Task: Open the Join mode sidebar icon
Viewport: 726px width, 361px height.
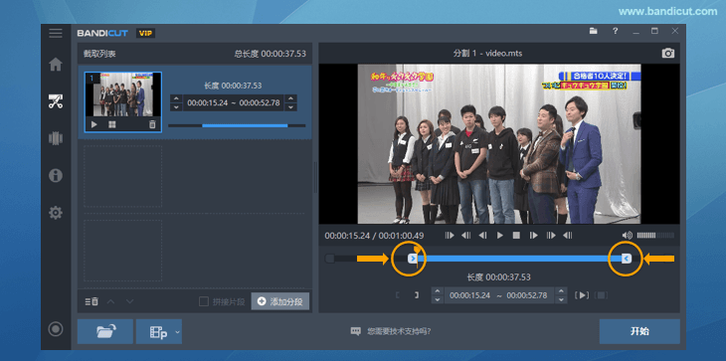Action: pyautogui.click(x=56, y=138)
